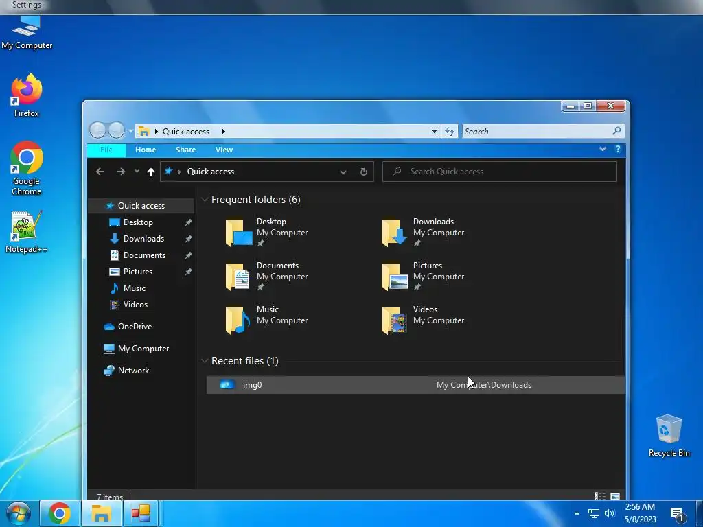The image size is (703, 527).
Task: Go back using dark navigation arrow
Action: coord(100,172)
